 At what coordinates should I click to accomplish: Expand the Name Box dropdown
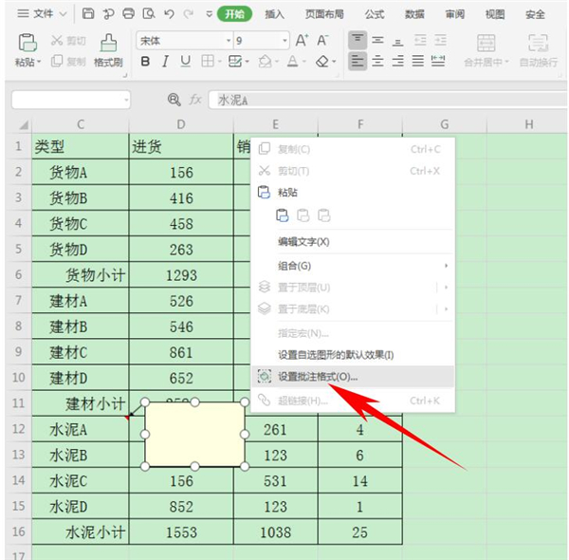point(126,100)
